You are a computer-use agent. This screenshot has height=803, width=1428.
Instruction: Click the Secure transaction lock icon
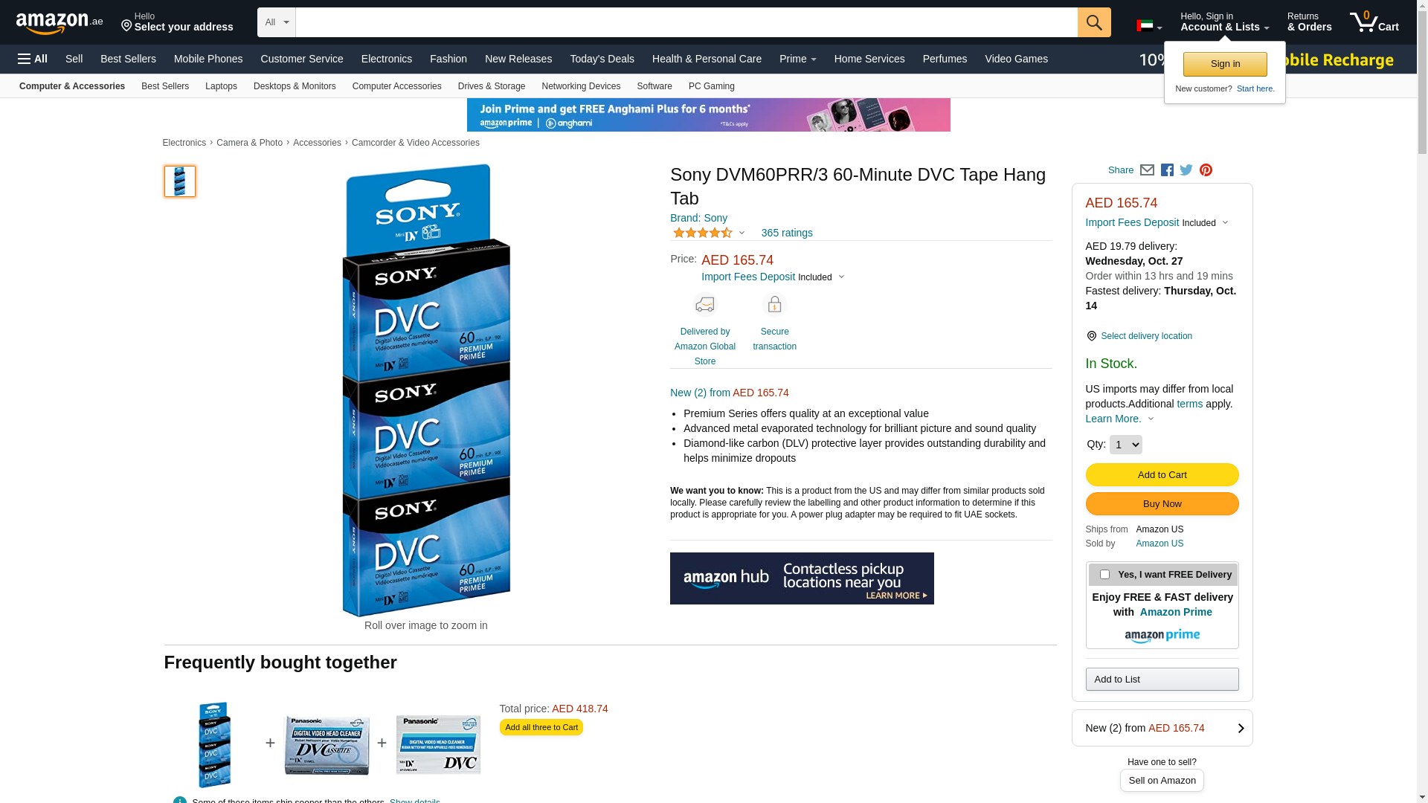tap(774, 305)
